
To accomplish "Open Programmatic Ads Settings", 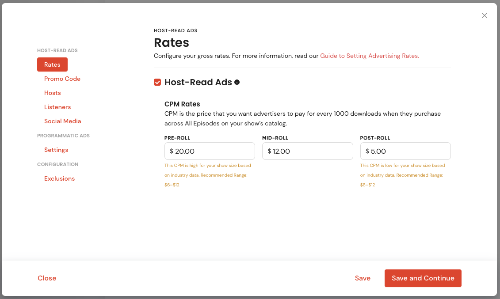I will (x=56, y=150).
